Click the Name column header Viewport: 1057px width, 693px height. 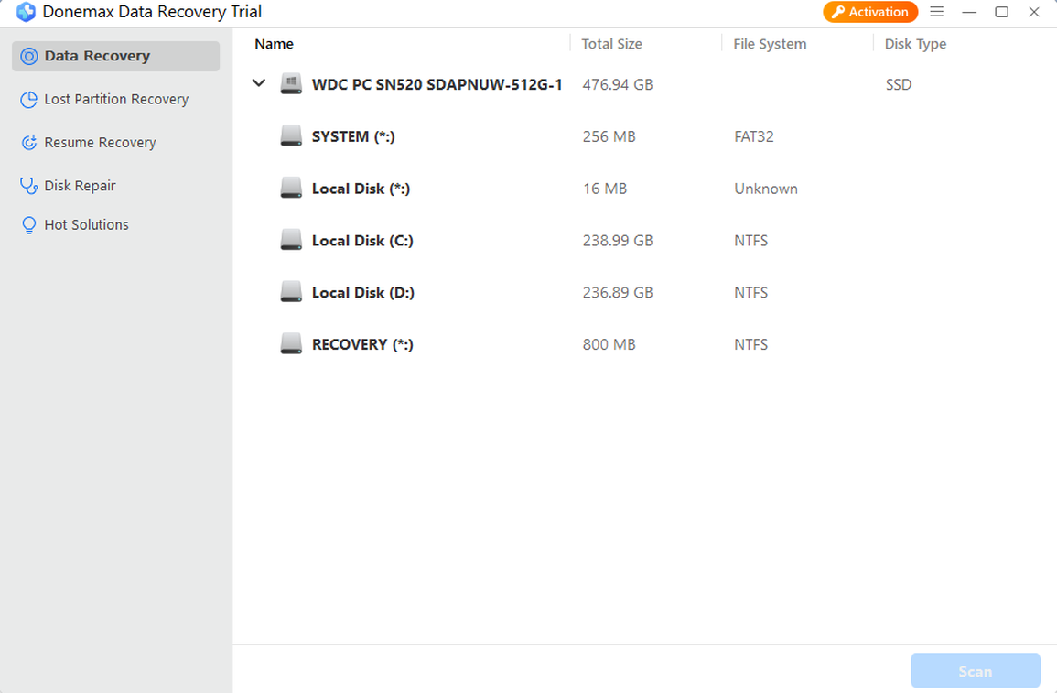coord(274,44)
